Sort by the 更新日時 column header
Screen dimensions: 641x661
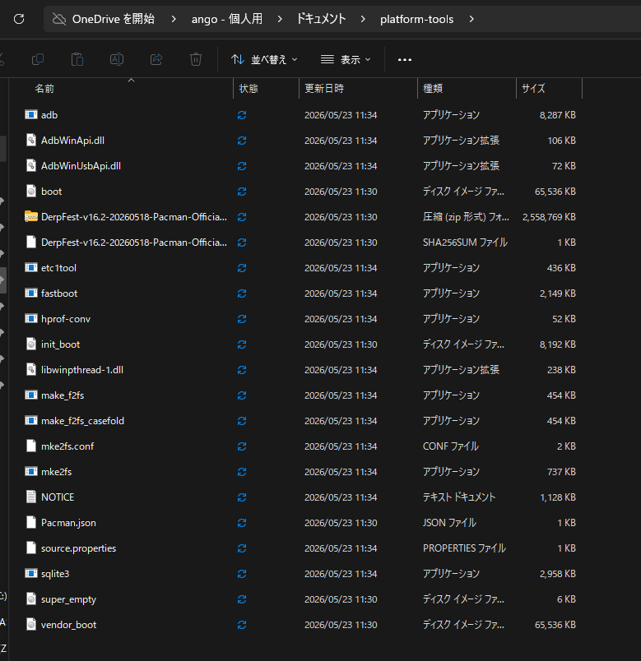pyautogui.click(x=324, y=89)
